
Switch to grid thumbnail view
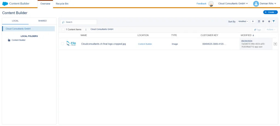263,21
